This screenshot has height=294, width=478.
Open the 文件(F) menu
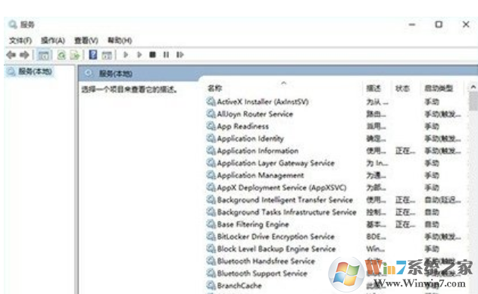coord(20,40)
